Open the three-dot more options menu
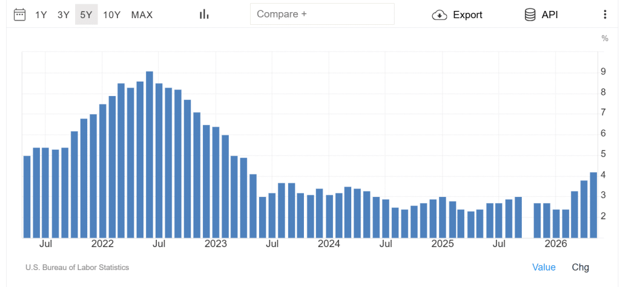This screenshot has width=620, height=287. [605, 15]
